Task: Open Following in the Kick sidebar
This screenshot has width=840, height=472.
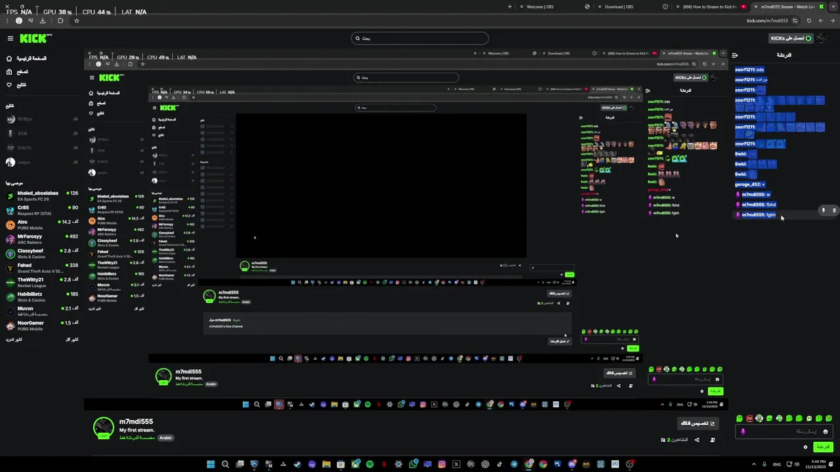Action: (x=17, y=85)
